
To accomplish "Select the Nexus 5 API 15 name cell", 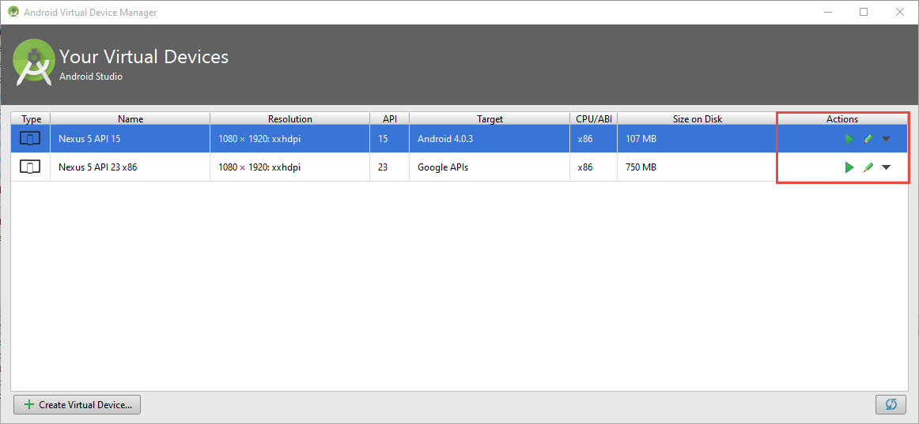I will pyautogui.click(x=130, y=139).
